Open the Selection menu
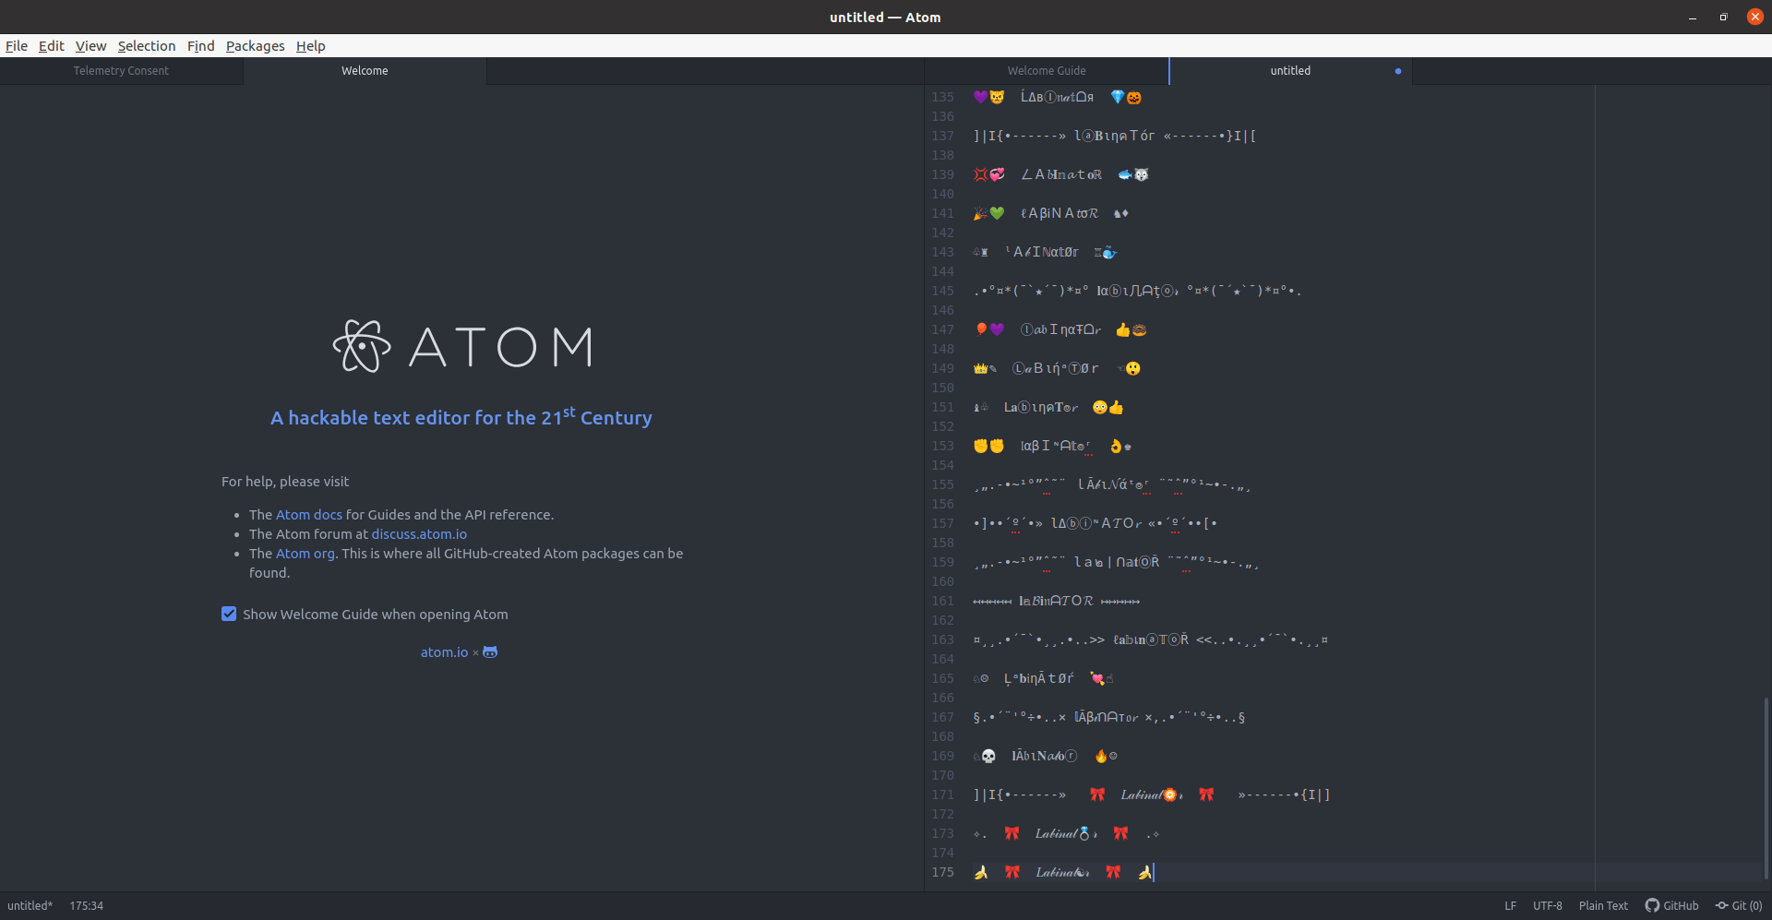The image size is (1772, 920). (147, 46)
